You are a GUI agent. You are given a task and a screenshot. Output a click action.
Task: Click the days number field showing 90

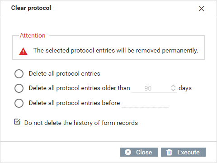151,88
